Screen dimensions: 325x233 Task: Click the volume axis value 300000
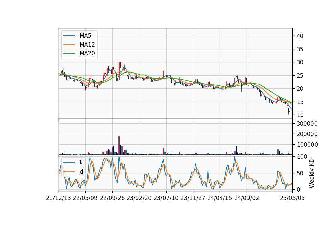click(307, 124)
